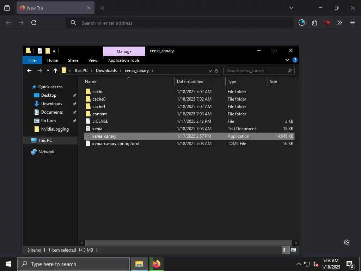361x271 pixels.
Task: Click the Manage contextual tab
Action: [124, 52]
